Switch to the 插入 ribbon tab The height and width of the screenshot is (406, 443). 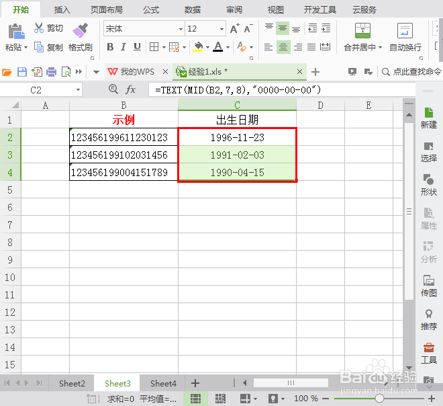point(62,9)
